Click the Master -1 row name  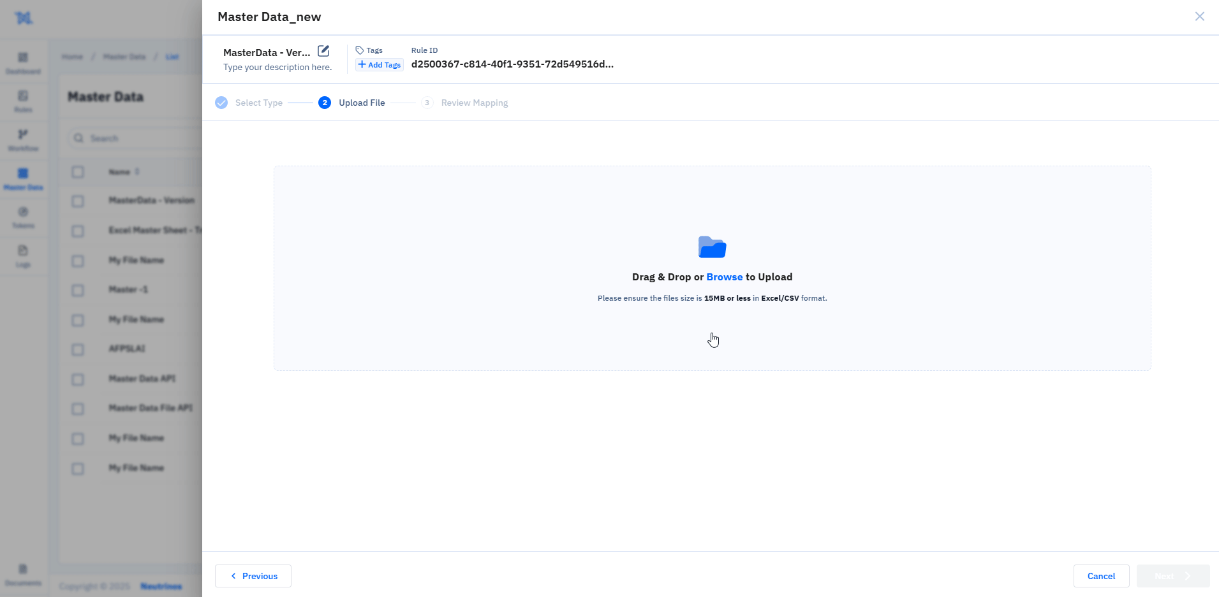[128, 289]
